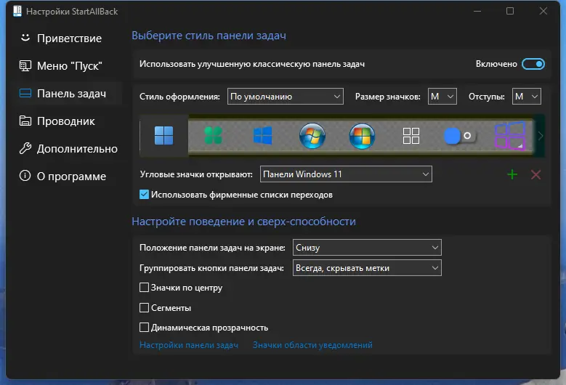Click the monitor icon beside Меню "Пуск"
Screen dimensions: 566x385
[x=25, y=65]
